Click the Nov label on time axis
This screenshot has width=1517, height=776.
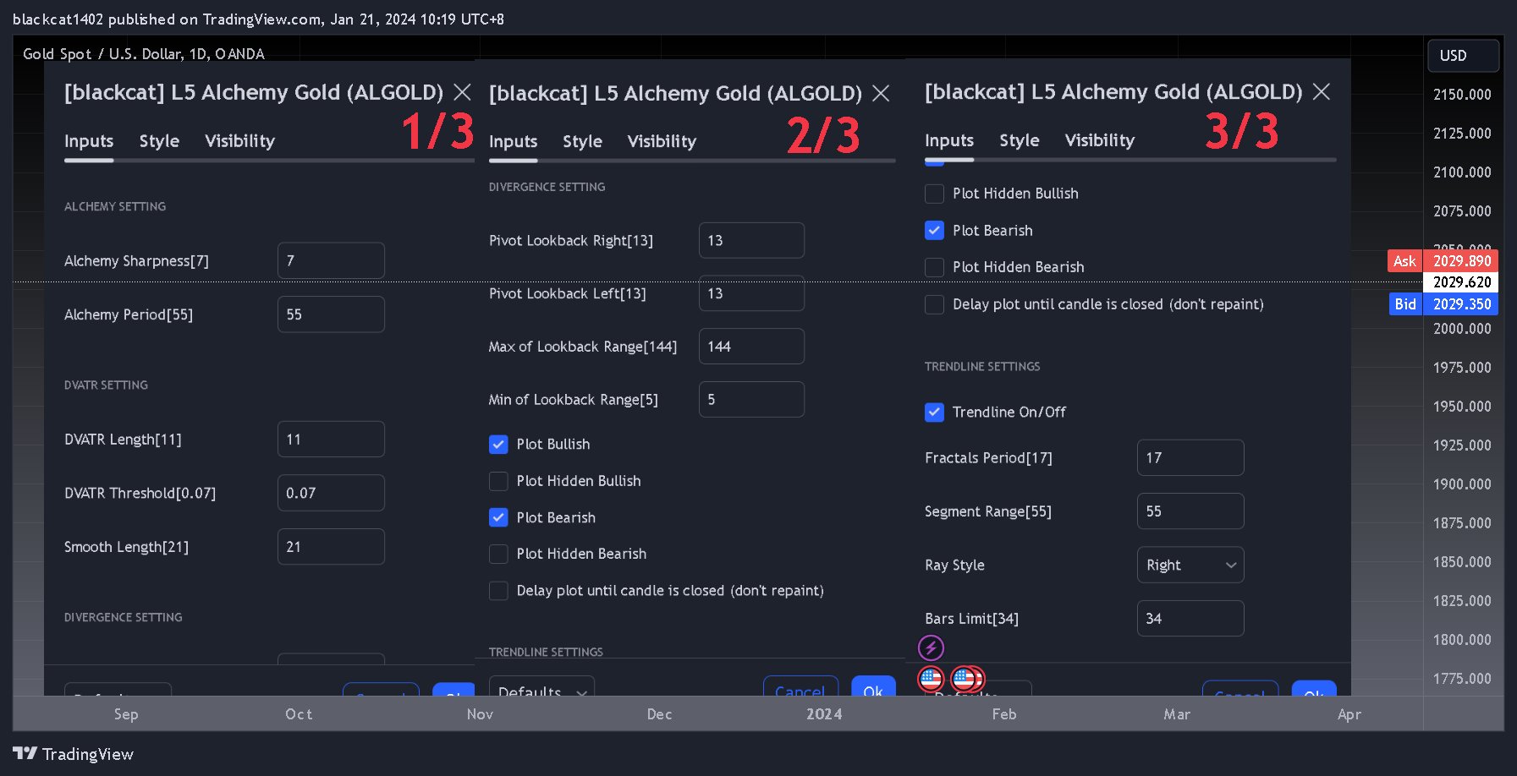(x=480, y=714)
